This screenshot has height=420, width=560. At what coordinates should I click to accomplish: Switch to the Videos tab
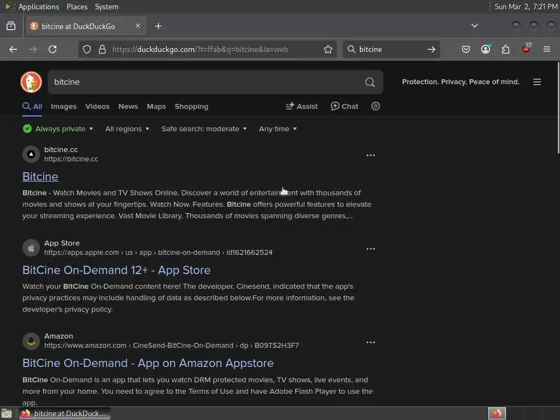(x=97, y=107)
